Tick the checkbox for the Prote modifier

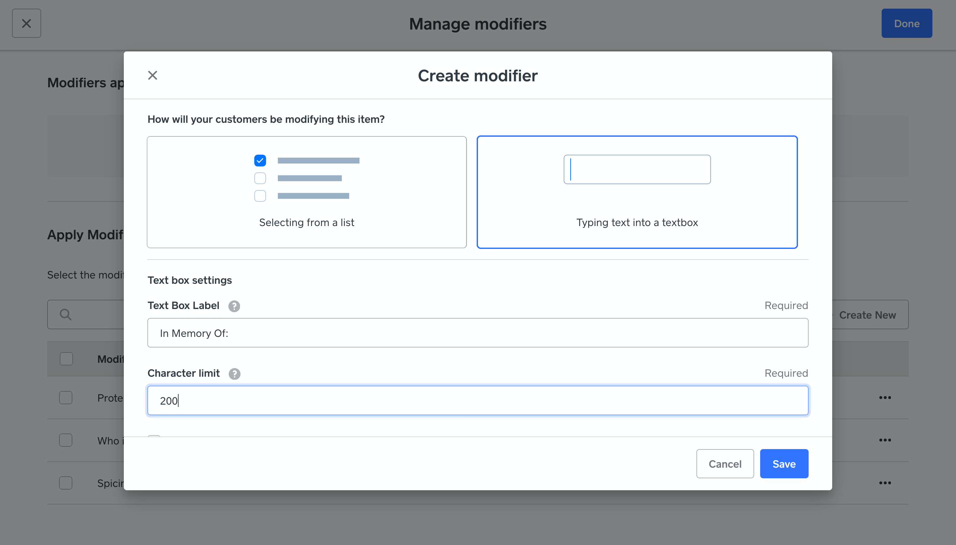(x=66, y=398)
